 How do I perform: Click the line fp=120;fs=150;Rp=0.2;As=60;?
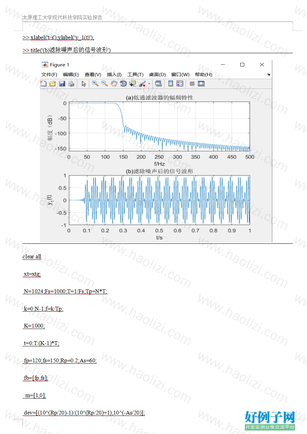[60, 361]
